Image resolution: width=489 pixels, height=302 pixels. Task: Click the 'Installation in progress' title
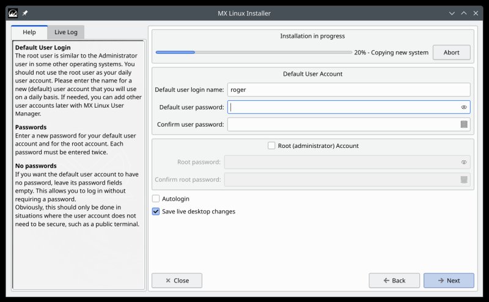(x=312, y=36)
